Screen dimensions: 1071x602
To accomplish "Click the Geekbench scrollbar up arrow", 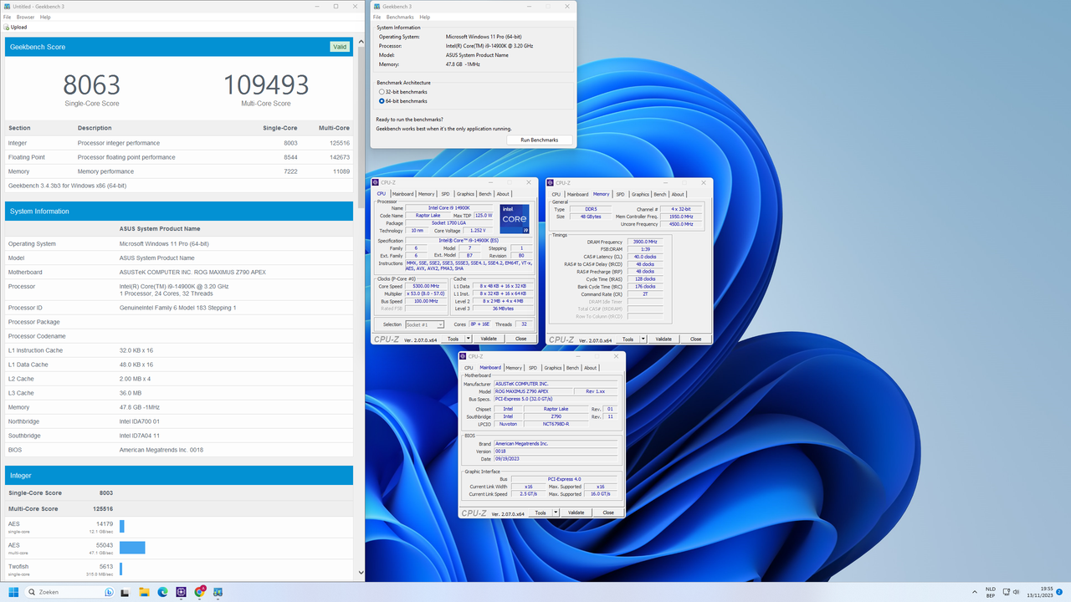I will pyautogui.click(x=361, y=43).
